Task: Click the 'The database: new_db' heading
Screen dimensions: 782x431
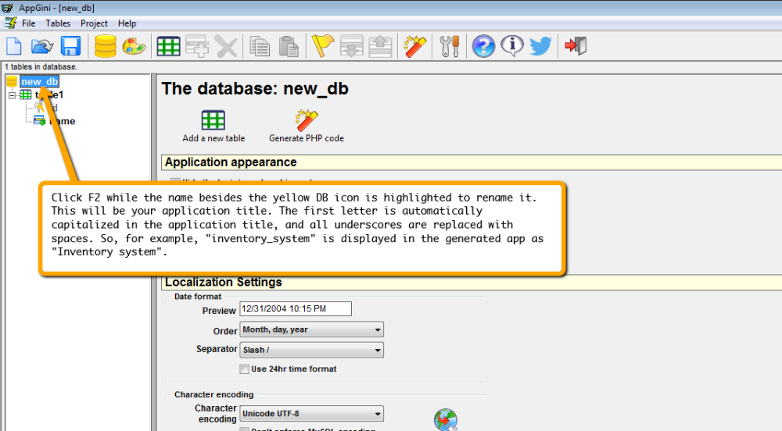Action: pyautogui.click(x=255, y=88)
